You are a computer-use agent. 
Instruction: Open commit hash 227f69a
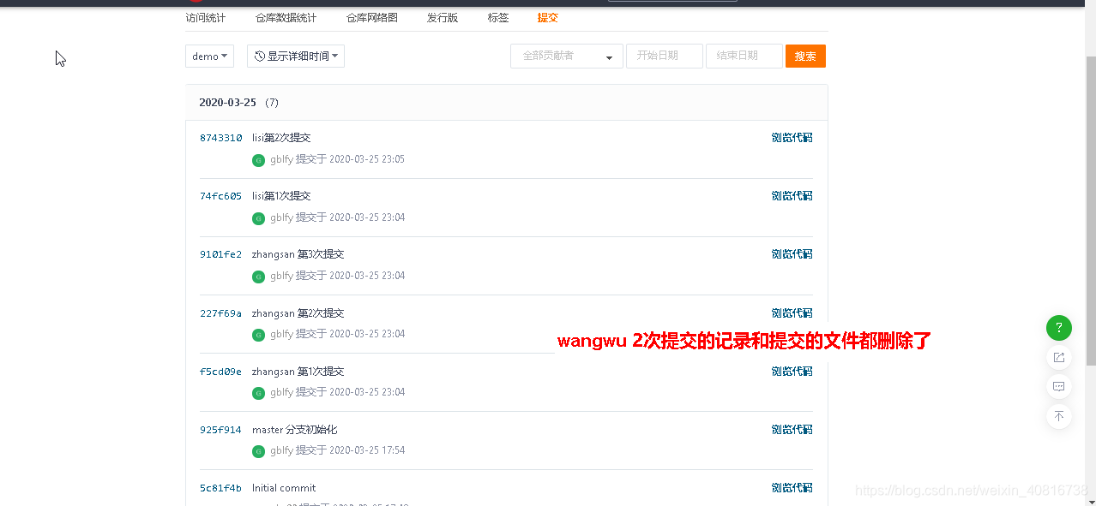pos(220,313)
